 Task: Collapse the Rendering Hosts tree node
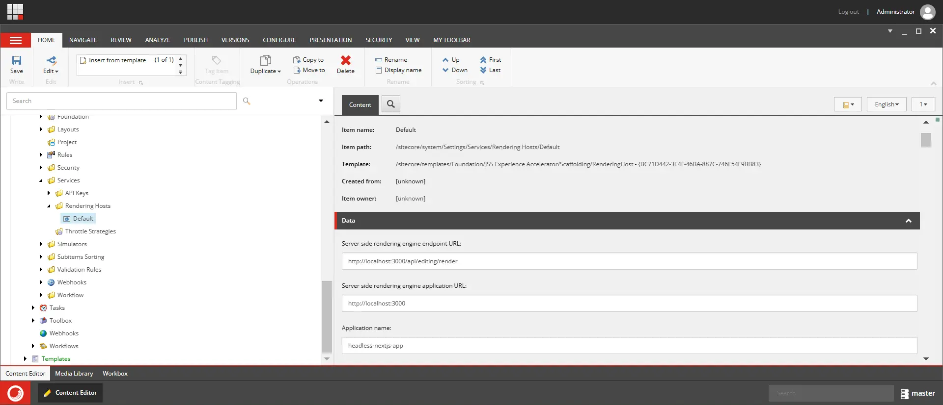(49, 206)
